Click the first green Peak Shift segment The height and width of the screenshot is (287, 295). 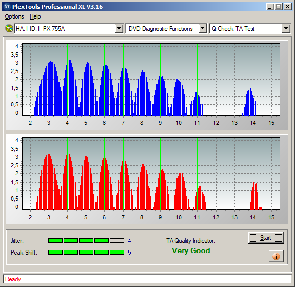55,253
